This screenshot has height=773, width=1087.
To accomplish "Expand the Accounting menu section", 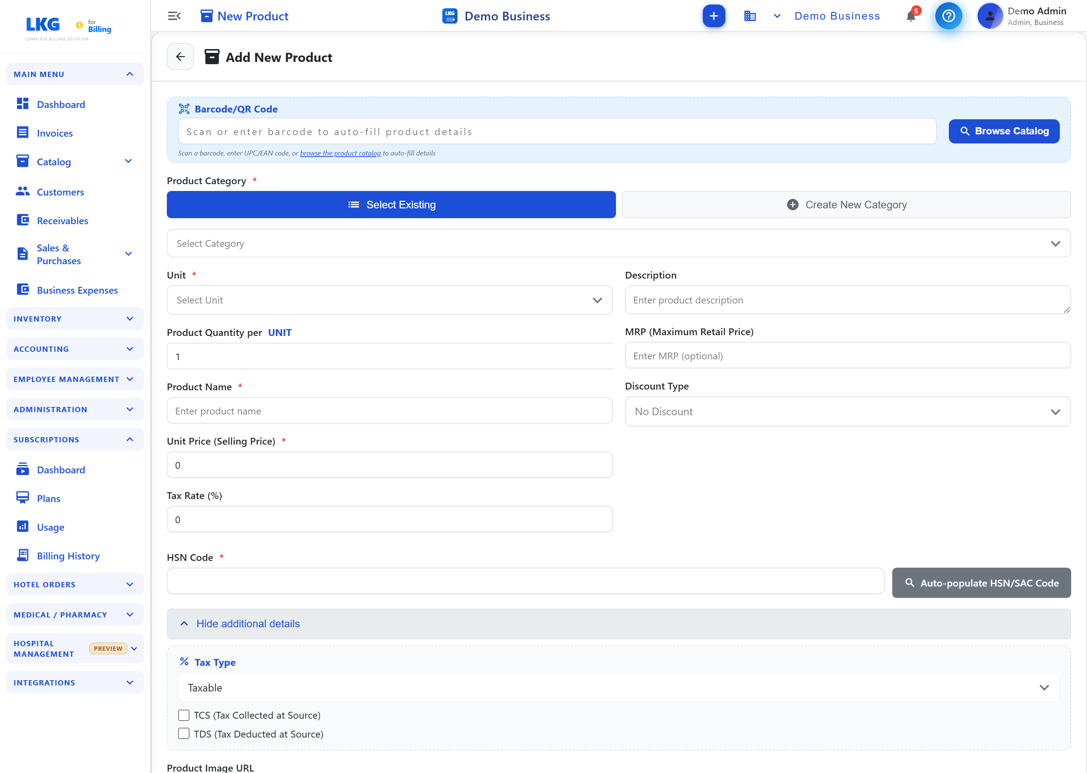I will tap(75, 349).
